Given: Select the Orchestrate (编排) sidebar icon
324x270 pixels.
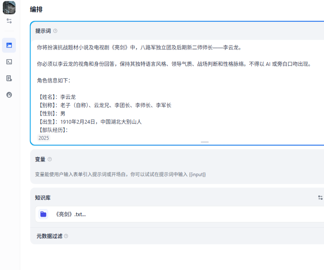Looking at the screenshot, I should point(9,45).
